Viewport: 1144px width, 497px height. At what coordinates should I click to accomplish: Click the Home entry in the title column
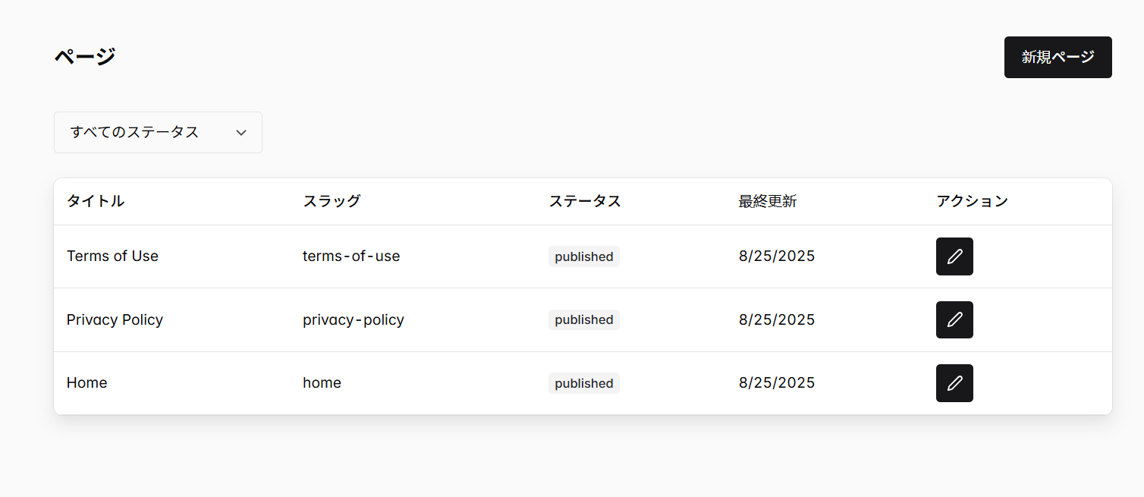click(86, 382)
